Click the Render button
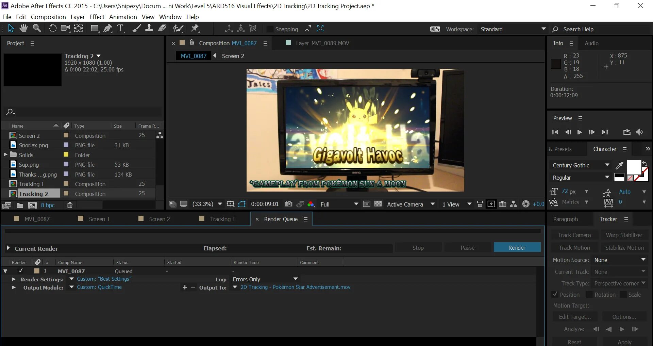 (517, 248)
